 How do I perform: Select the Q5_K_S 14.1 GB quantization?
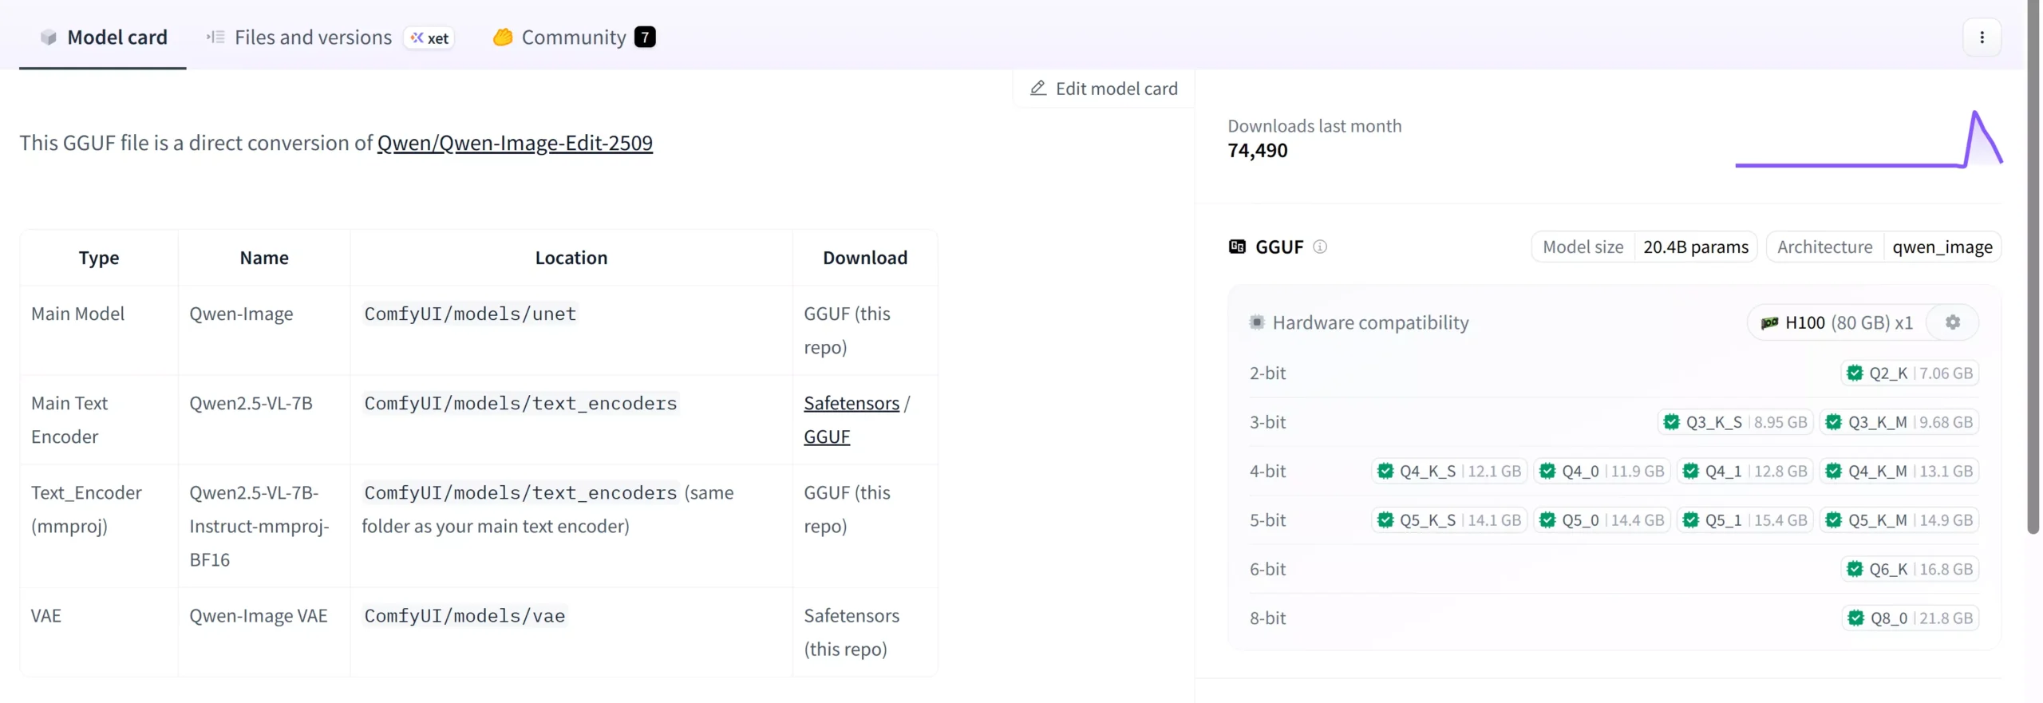pos(1449,520)
